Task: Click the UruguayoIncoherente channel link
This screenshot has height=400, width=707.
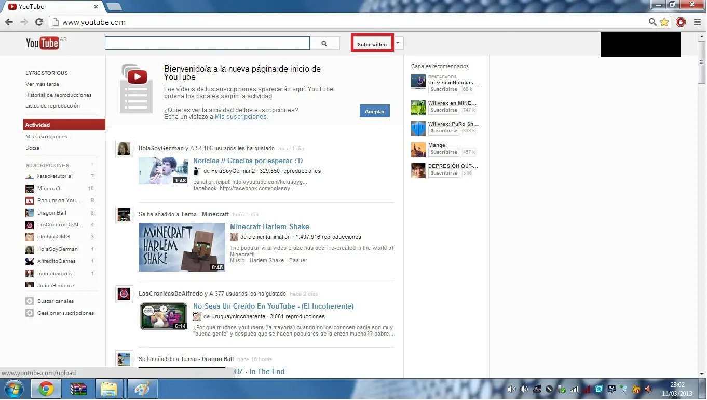Action: point(237,317)
